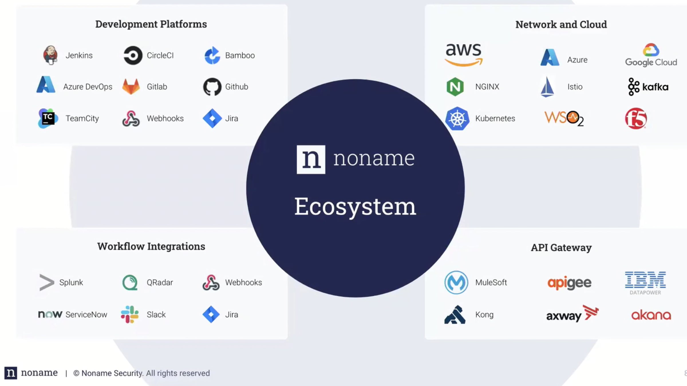Select the Network and Cloud heading
The width and height of the screenshot is (687, 386).
click(x=561, y=25)
